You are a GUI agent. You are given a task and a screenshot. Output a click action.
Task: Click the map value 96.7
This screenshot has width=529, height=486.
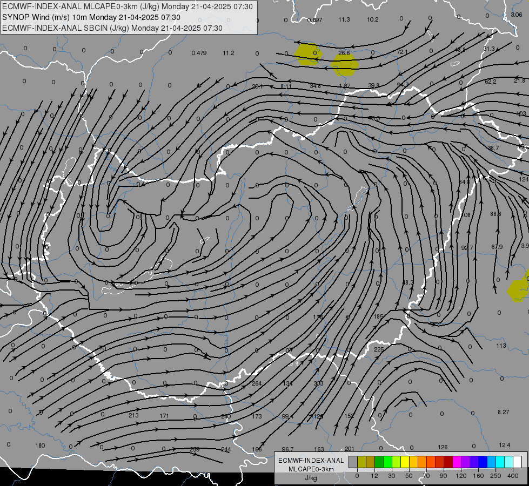click(x=287, y=449)
